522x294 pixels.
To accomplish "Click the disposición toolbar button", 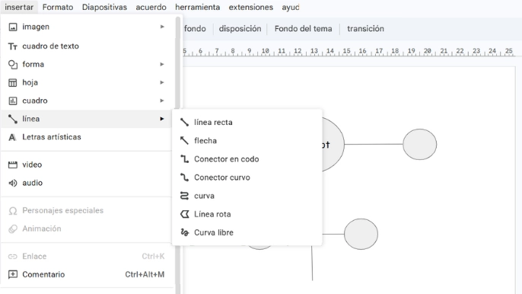I will 240,29.
